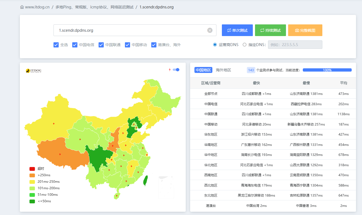Click the 1.scendr.dpdns.org breadcrumb
This screenshot has height=215, width=362.
(156, 7)
